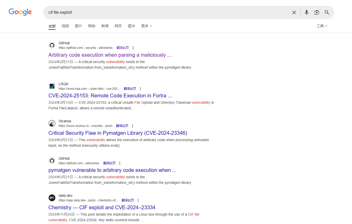Click the LRQA site name
Viewport: 352px width, 224px height.
pyautogui.click(x=63, y=84)
